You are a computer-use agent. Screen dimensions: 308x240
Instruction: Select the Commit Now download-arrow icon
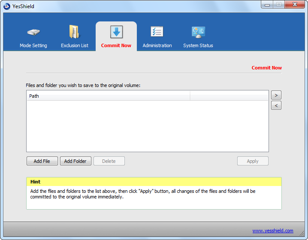[117, 32]
